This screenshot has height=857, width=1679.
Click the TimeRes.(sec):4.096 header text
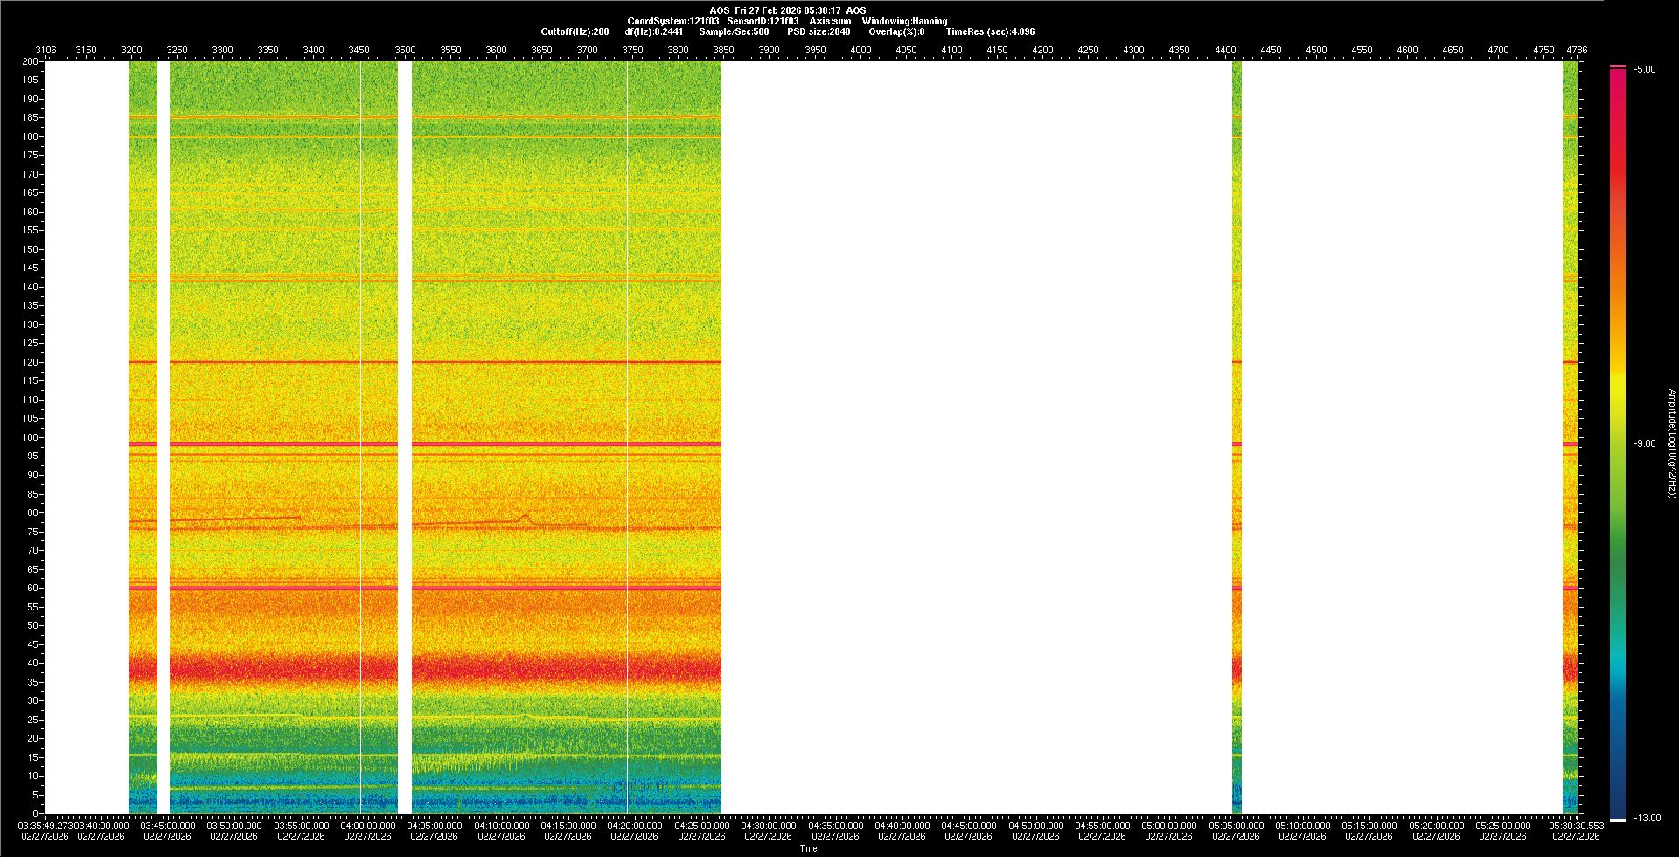[990, 31]
